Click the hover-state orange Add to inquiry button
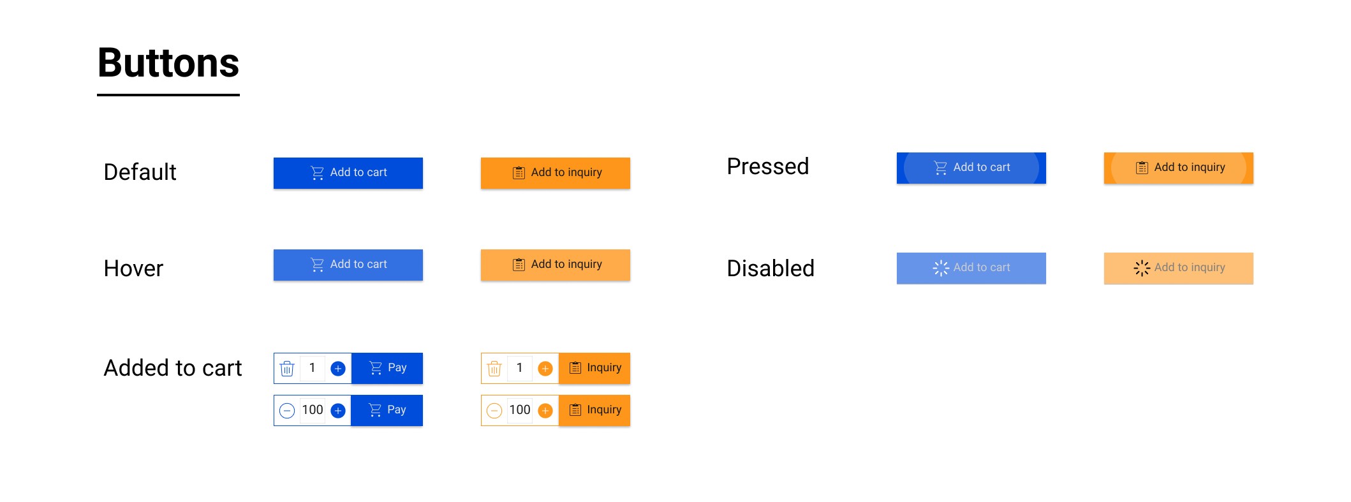This screenshot has width=1351, height=502. [554, 264]
